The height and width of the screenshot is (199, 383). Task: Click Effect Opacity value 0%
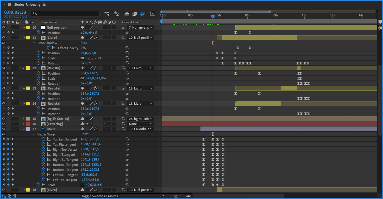coord(83,48)
